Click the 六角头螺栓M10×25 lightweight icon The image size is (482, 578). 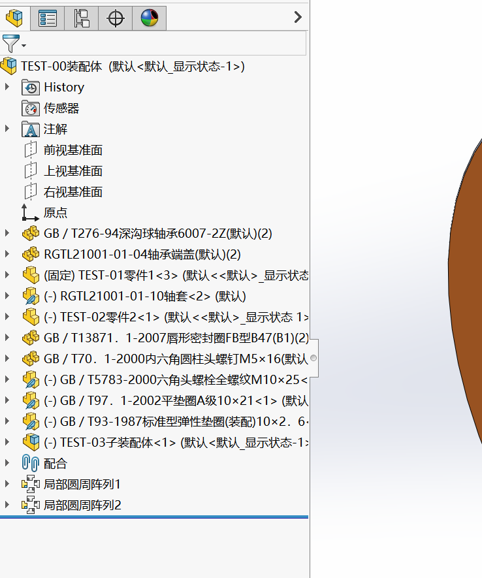click(31, 379)
